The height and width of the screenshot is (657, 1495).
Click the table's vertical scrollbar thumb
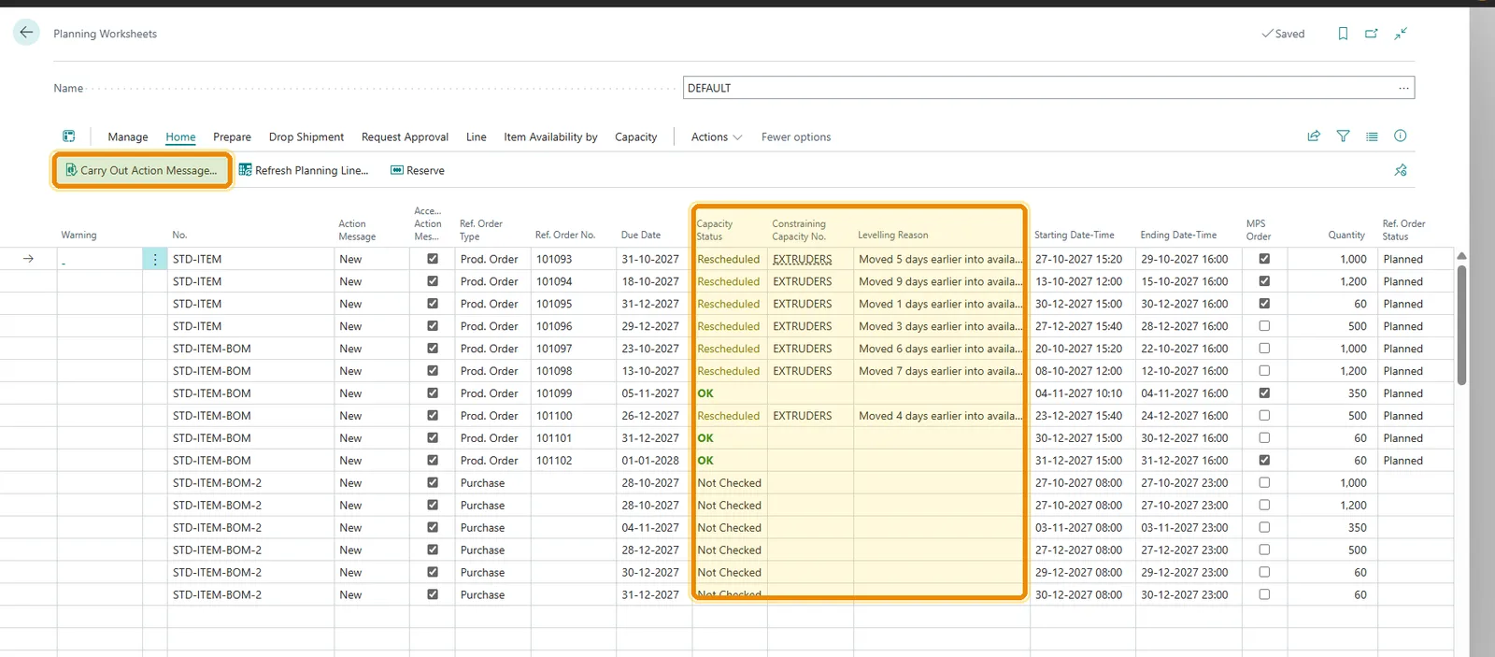pos(1461,324)
